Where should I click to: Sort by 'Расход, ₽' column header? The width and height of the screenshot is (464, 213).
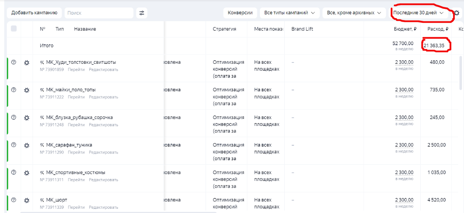(x=438, y=29)
